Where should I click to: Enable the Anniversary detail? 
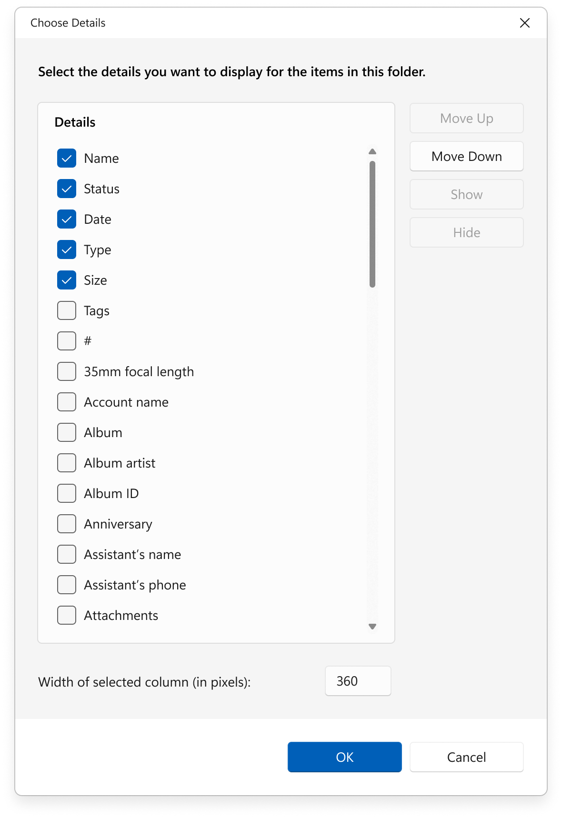(66, 524)
